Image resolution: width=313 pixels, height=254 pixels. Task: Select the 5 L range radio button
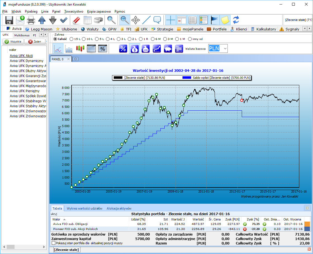(x=97, y=39)
